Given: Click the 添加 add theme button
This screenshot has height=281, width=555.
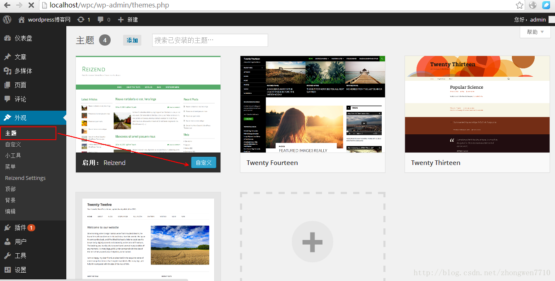Looking at the screenshot, I should 132,40.
